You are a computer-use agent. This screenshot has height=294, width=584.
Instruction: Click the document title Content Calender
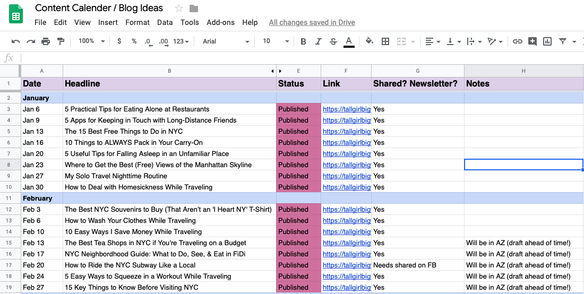tap(99, 8)
